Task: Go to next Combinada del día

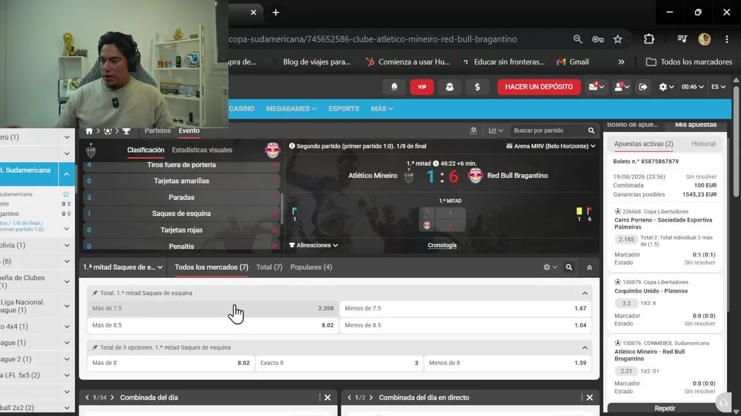Action: click(112, 398)
